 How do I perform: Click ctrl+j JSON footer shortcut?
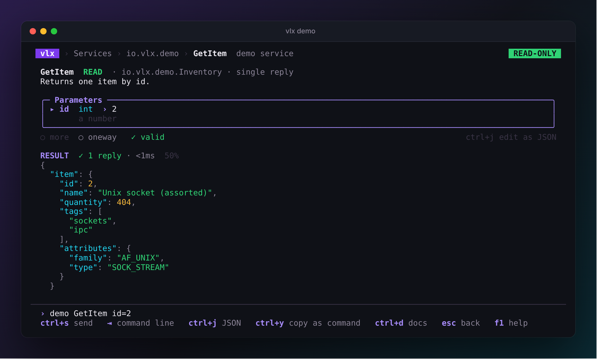[215, 323]
